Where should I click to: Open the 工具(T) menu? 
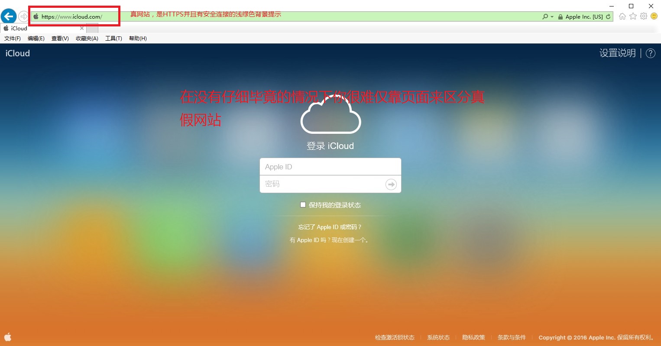tap(113, 39)
